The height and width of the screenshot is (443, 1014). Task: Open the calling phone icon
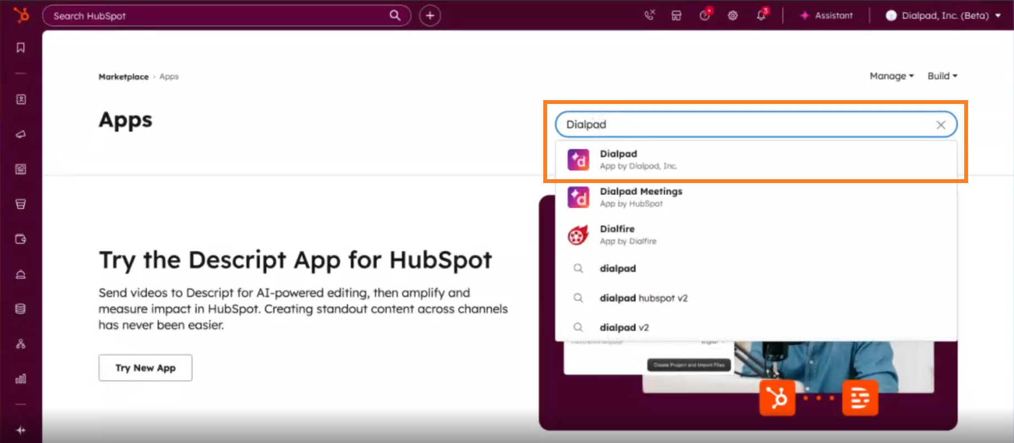(649, 15)
